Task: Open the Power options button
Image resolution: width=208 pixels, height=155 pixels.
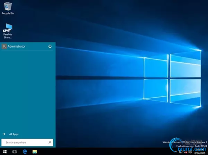Action: point(50,46)
